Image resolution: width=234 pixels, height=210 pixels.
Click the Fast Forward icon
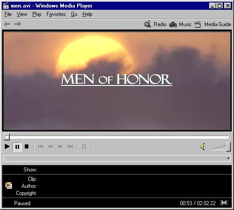tap(60, 147)
